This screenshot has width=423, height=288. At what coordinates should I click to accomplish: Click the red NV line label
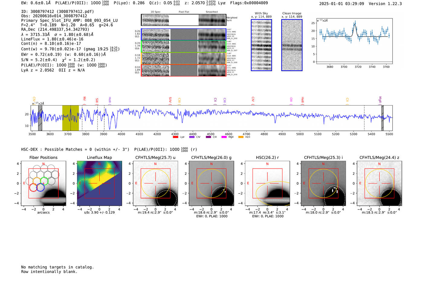(85, 99)
